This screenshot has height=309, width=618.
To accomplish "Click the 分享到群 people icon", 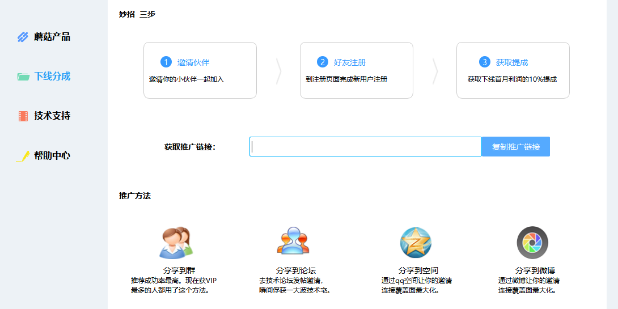I will point(176,243).
